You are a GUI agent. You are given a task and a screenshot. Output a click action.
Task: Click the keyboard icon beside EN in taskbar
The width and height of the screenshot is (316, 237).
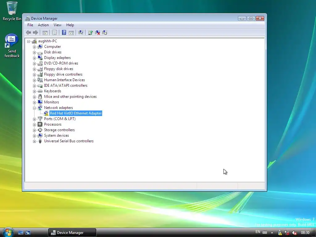(265, 232)
